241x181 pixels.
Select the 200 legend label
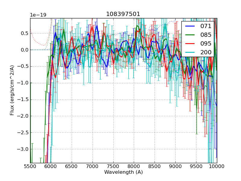(206, 52)
